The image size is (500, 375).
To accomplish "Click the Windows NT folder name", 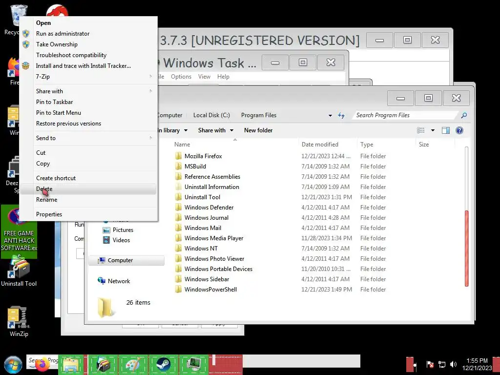I will tap(201, 249).
